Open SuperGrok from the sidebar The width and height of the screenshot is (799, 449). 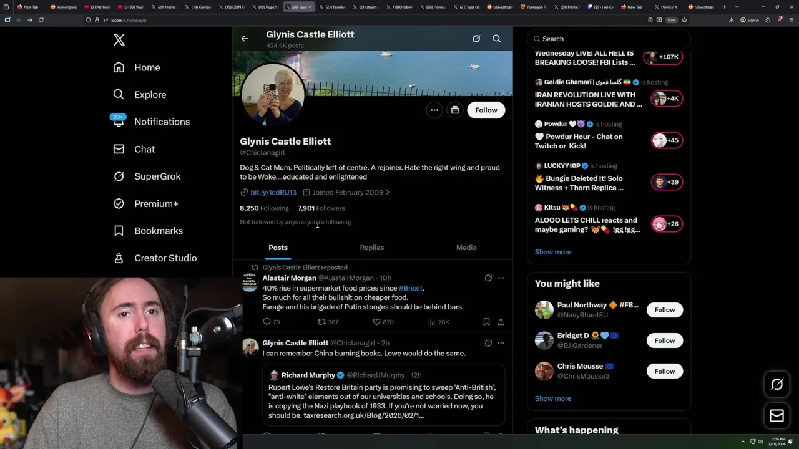click(147, 176)
